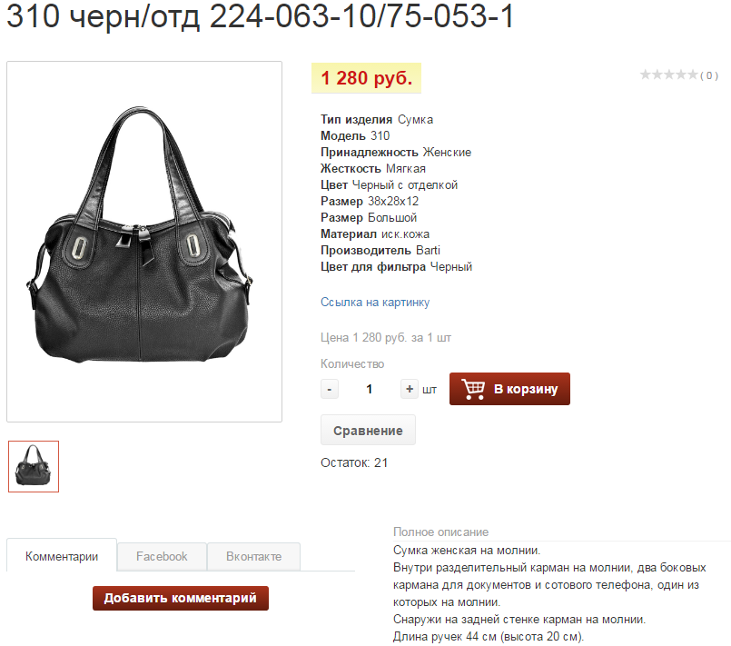Select the bag thumbnail image
Viewport: 731px width, 646px height.
click(34, 466)
